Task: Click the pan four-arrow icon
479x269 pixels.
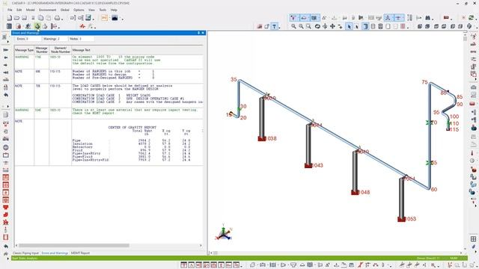Action: (332, 27)
